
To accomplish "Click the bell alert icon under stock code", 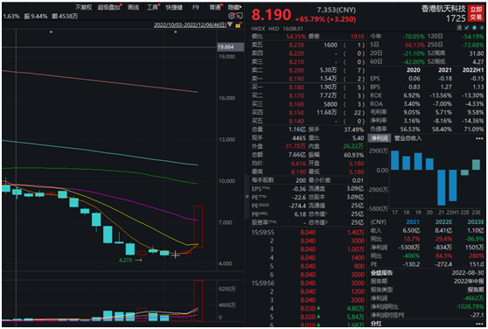I will point(474,28).
